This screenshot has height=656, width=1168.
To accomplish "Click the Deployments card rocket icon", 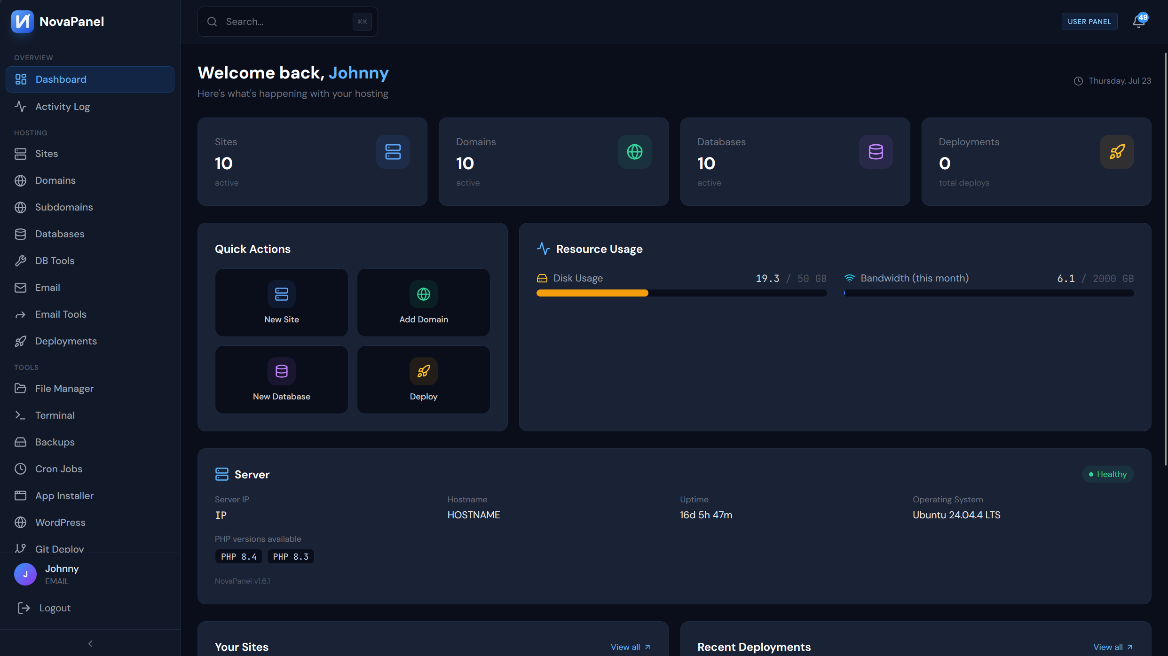I will coord(1117,152).
